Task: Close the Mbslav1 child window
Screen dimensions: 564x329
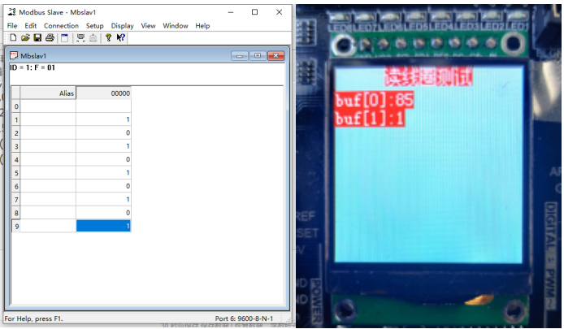Action: tap(275, 55)
